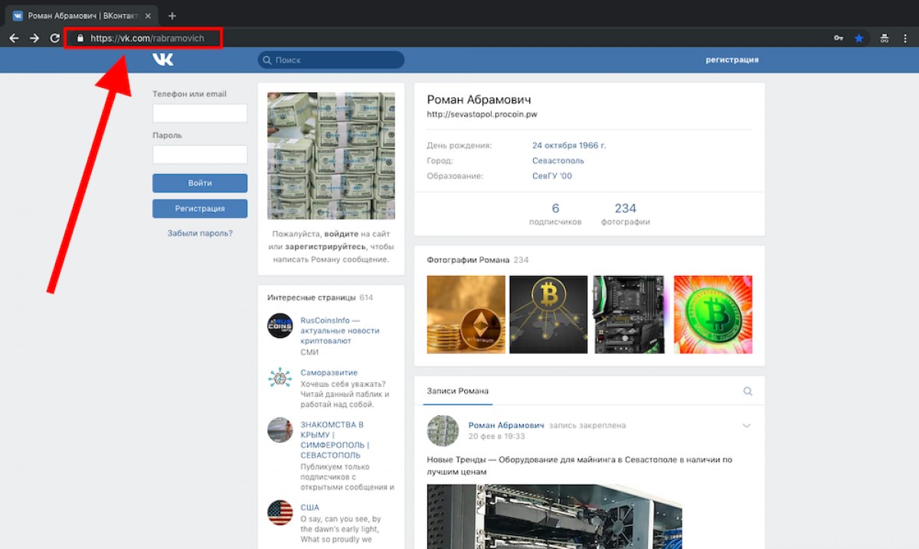Open ЗНАКОМСТВА В КРЫМУ page avatar
This screenshot has width=919, height=549.
[x=280, y=430]
